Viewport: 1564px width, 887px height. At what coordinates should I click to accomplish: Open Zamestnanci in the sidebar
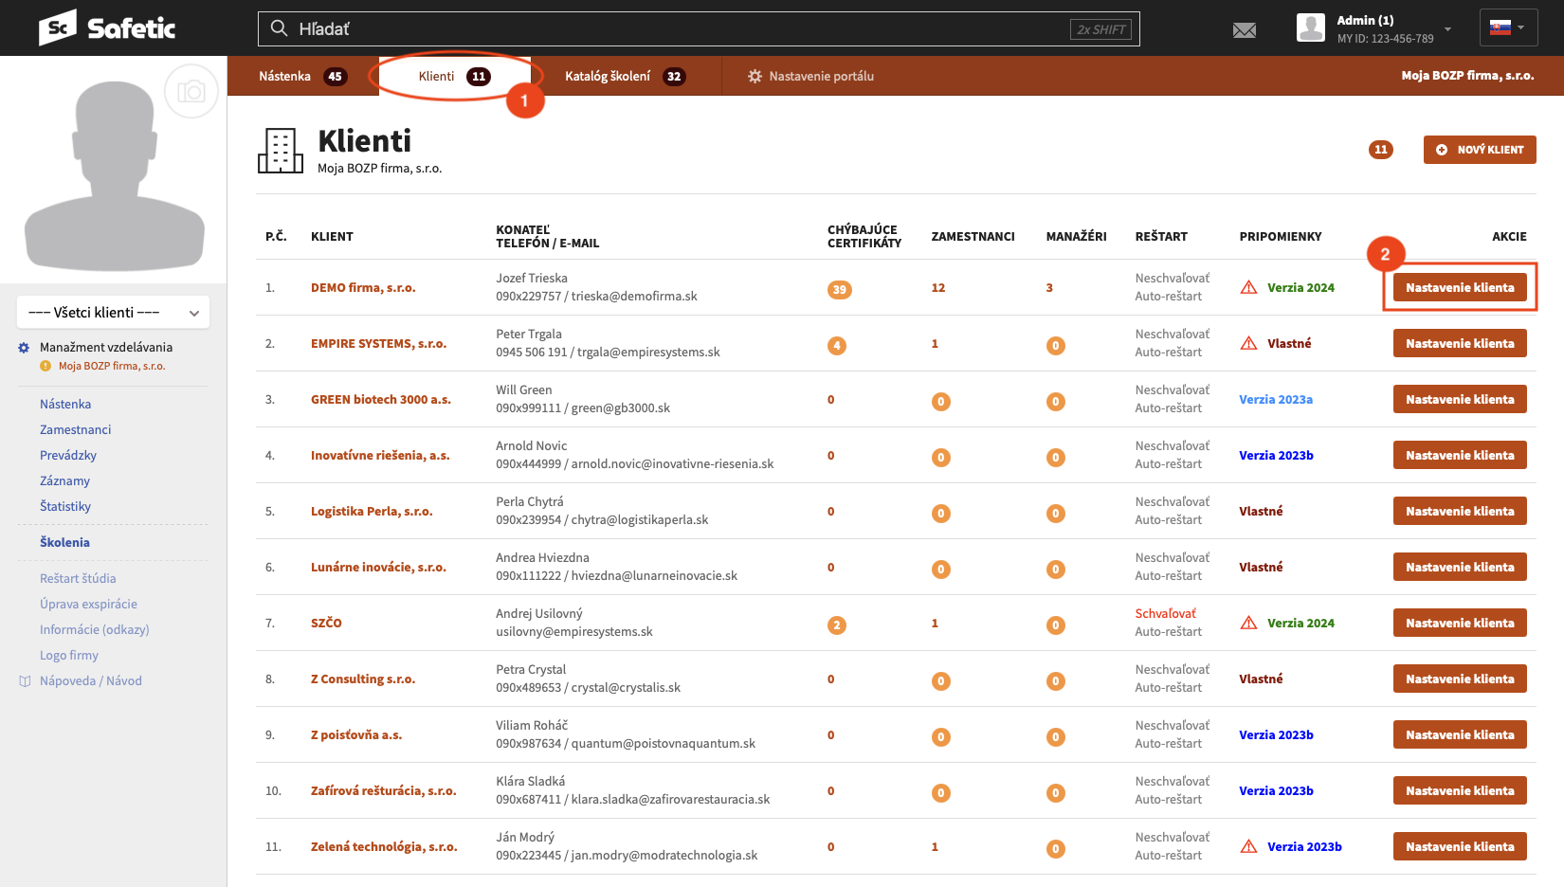tap(76, 429)
